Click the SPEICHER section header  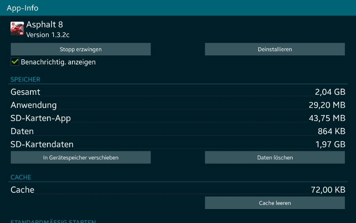pyautogui.click(x=25, y=79)
